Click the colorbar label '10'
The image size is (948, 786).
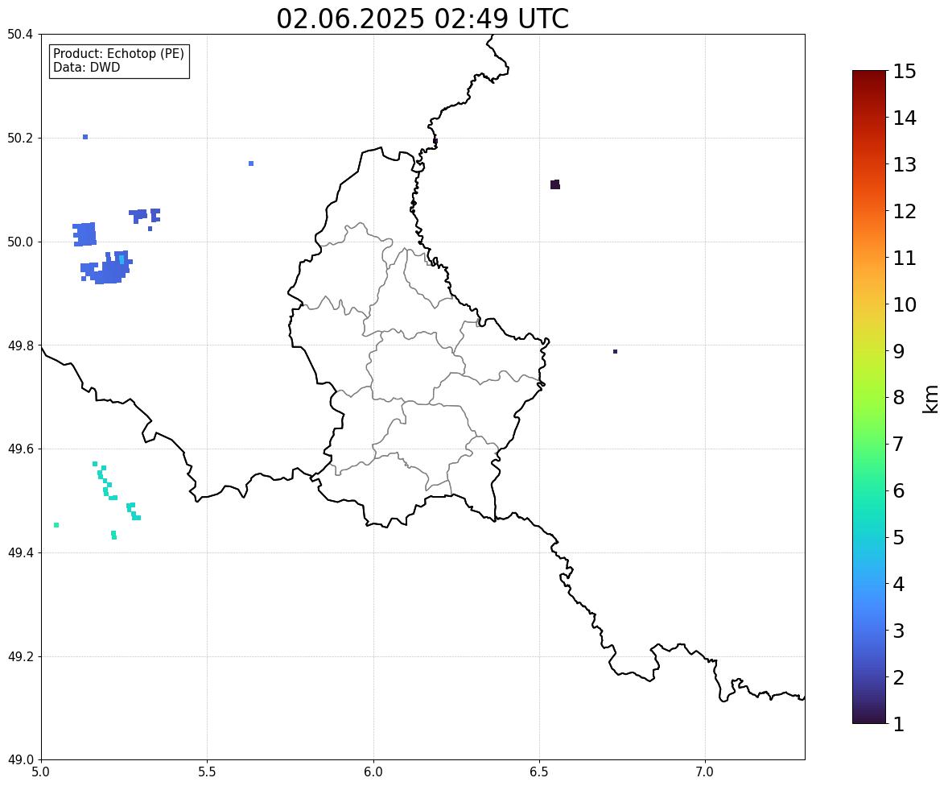pos(905,304)
